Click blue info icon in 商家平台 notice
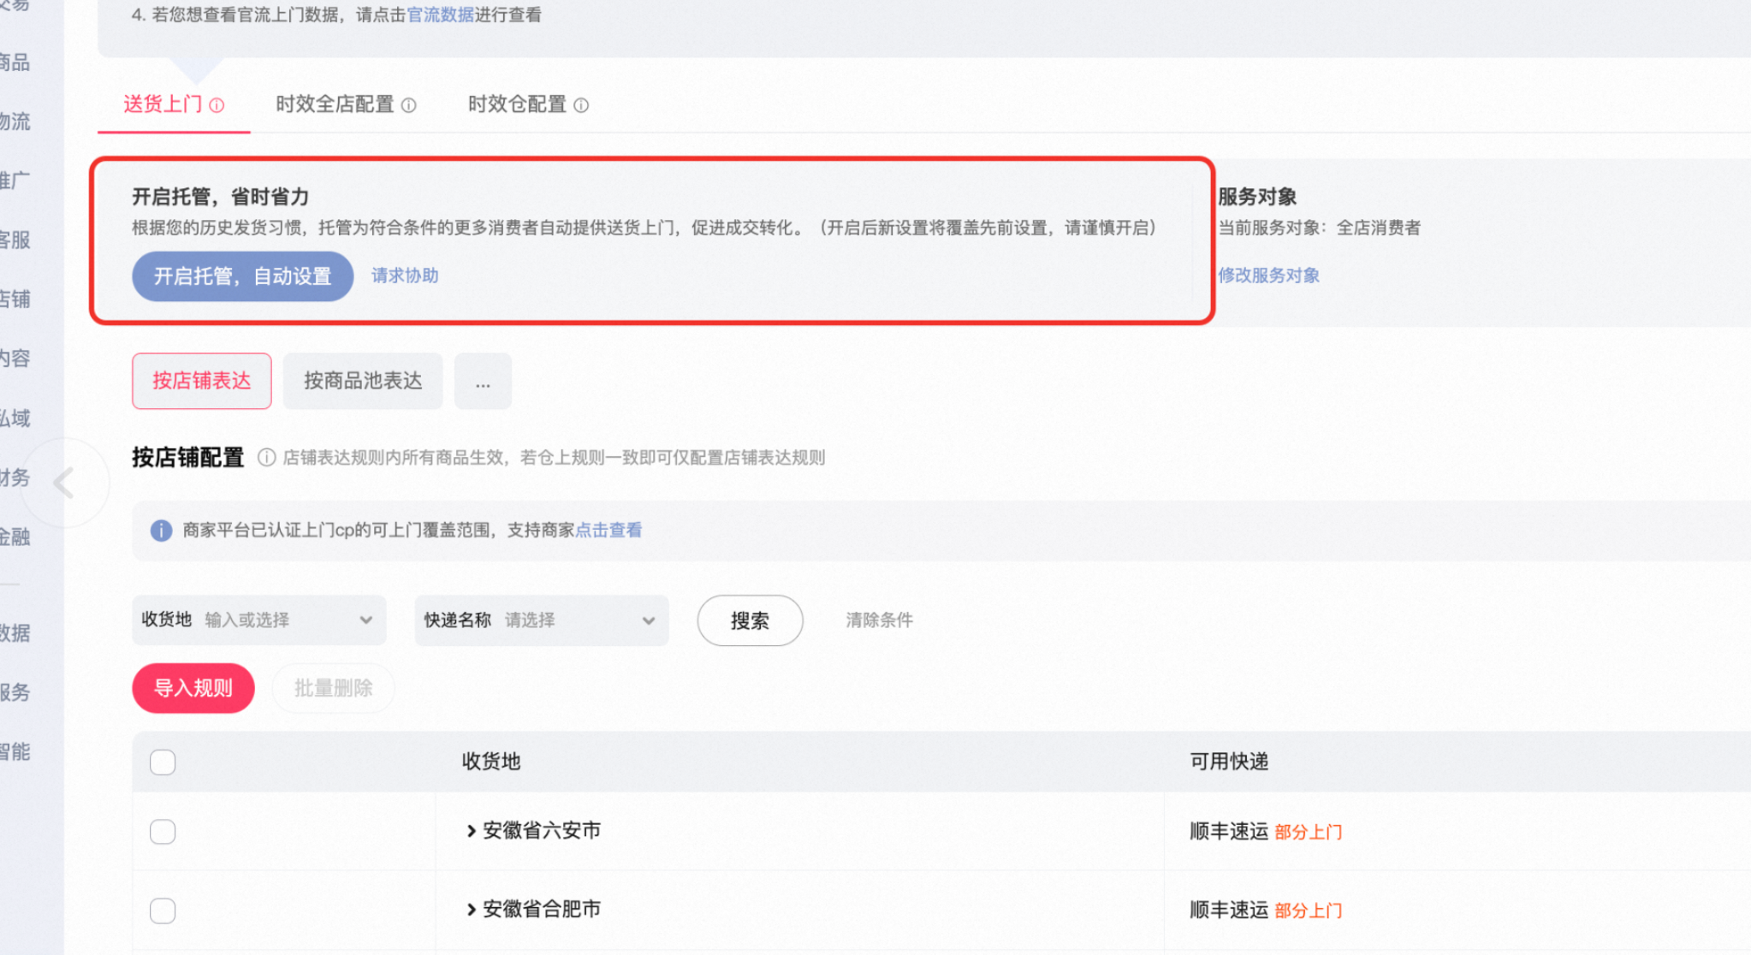The height and width of the screenshot is (955, 1751). [x=161, y=531]
